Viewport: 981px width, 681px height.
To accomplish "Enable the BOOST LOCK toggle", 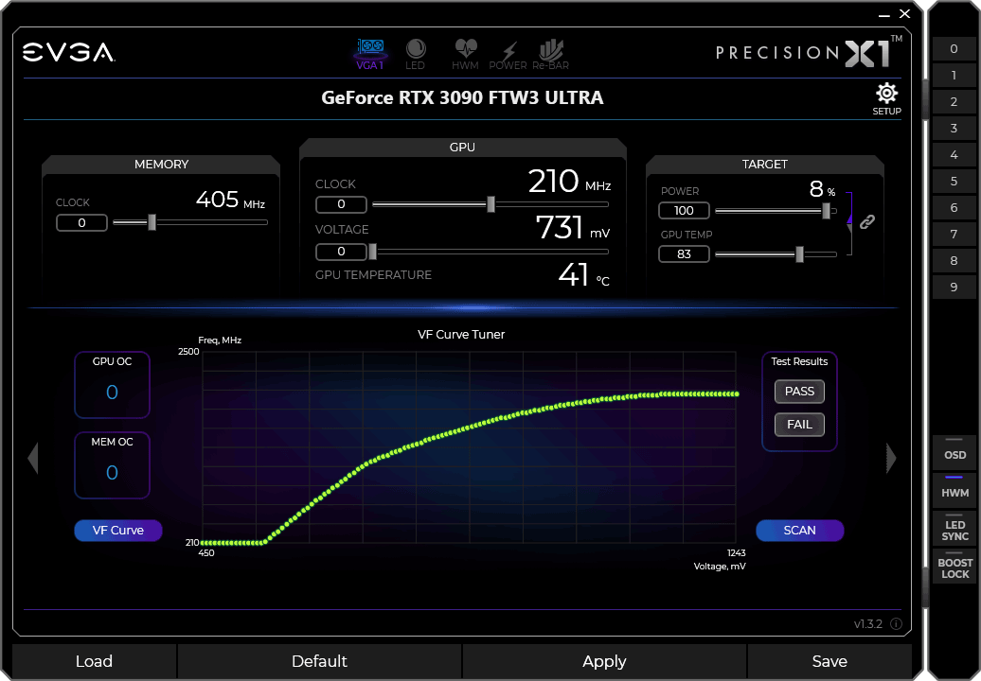I will [954, 566].
